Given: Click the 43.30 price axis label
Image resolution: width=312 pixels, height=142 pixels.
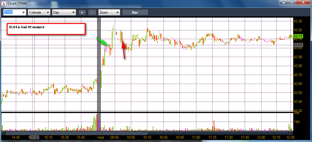Looking at the screenshot, I should pyautogui.click(x=298, y=21).
